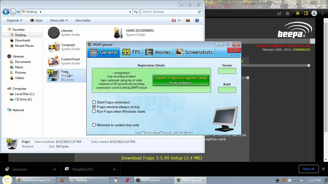Select Network in navigation pane

point(18,110)
